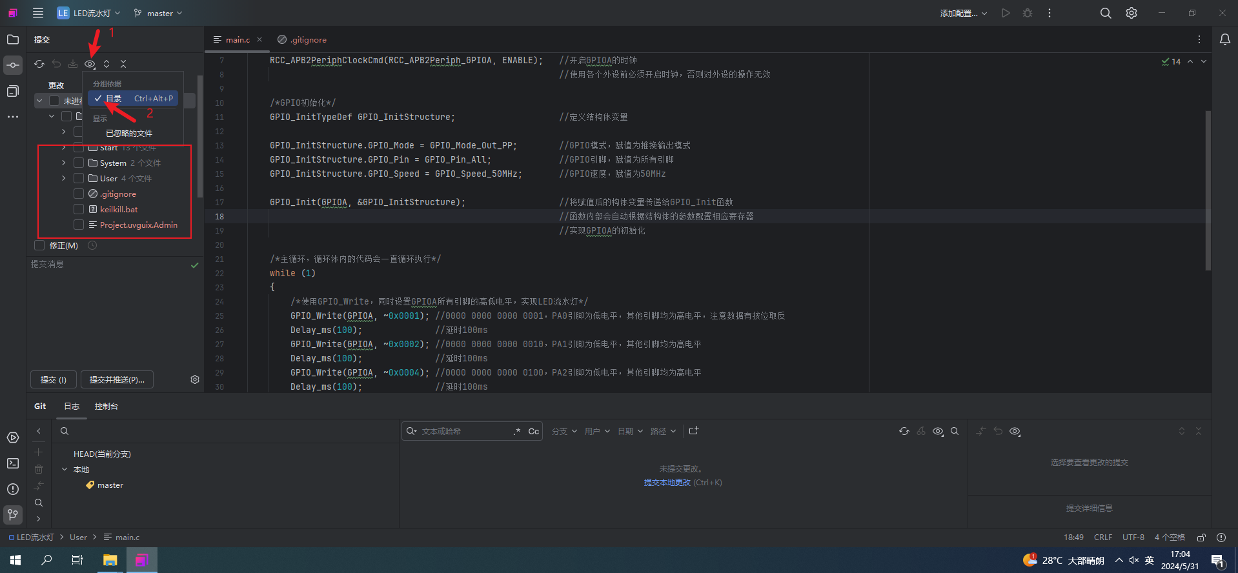1238x573 pixels.
Task: Open the Git tool window icon
Action: 13,514
